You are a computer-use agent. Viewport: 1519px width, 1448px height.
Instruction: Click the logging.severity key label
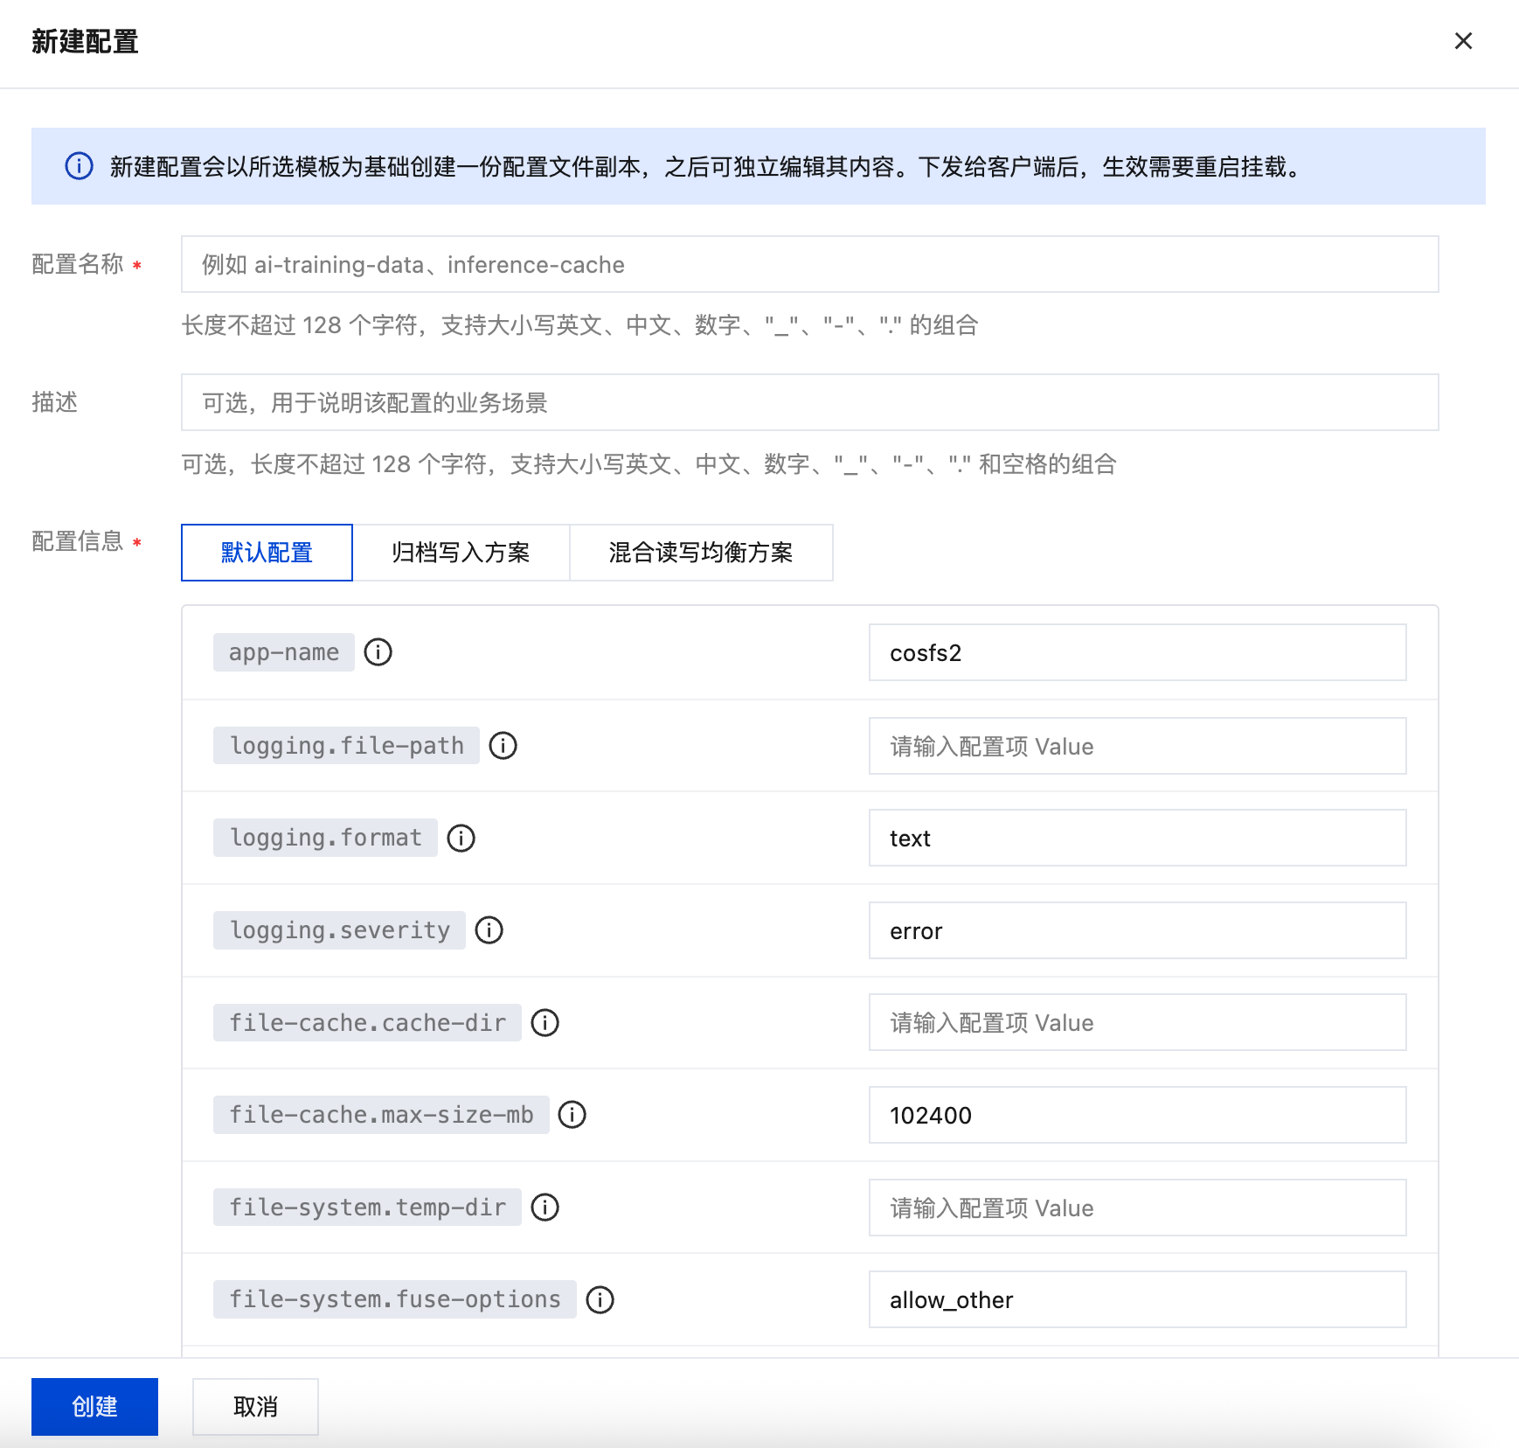point(339,930)
